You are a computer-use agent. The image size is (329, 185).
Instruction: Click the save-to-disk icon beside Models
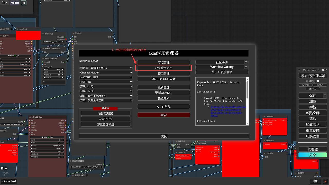tap(24, 3)
